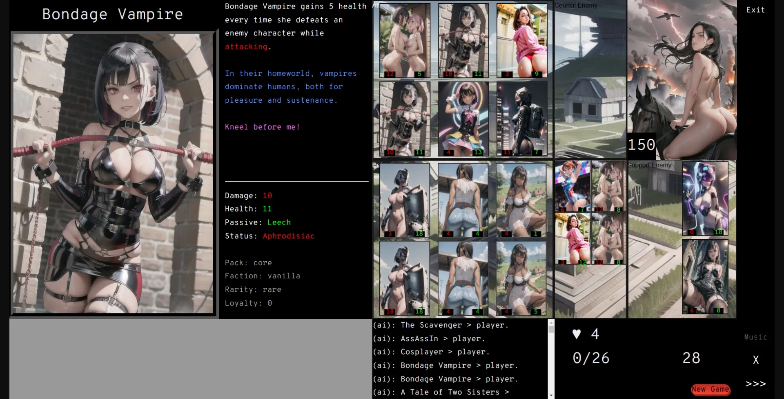Select the idol card with 13 health
Image resolution: width=784 pixels, height=399 pixels.
click(x=463, y=119)
